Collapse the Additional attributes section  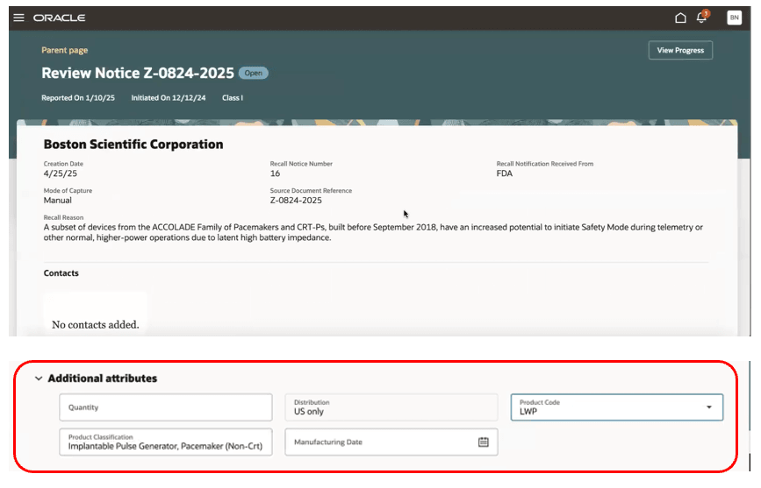pos(39,378)
